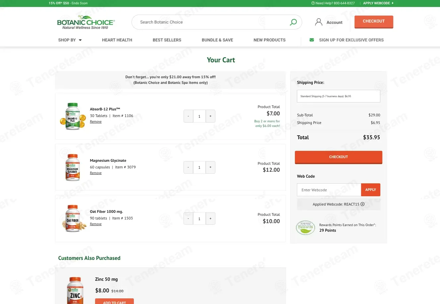Click the Need Help question icon

313,3
